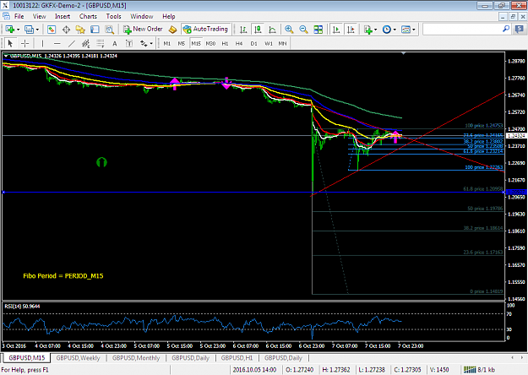Switch to M1 timeframe
Viewport: 528px width, 375px height.
pyautogui.click(x=167, y=43)
